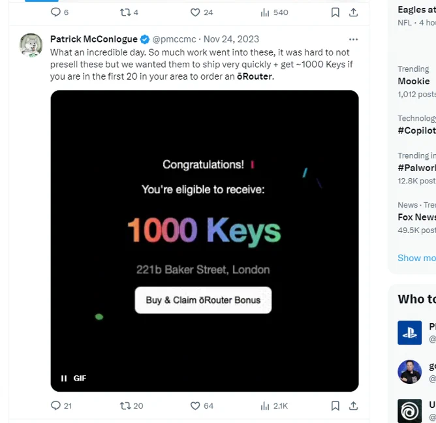Pause the GIF playback
Image resolution: width=436 pixels, height=423 pixels.
[64, 378]
